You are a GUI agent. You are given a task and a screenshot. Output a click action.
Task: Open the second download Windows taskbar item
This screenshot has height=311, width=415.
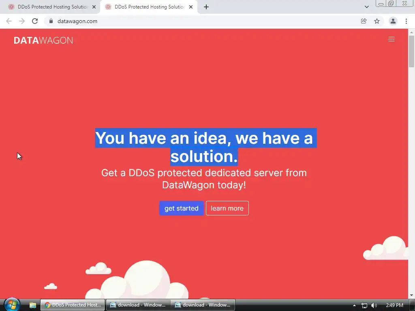(x=203, y=305)
